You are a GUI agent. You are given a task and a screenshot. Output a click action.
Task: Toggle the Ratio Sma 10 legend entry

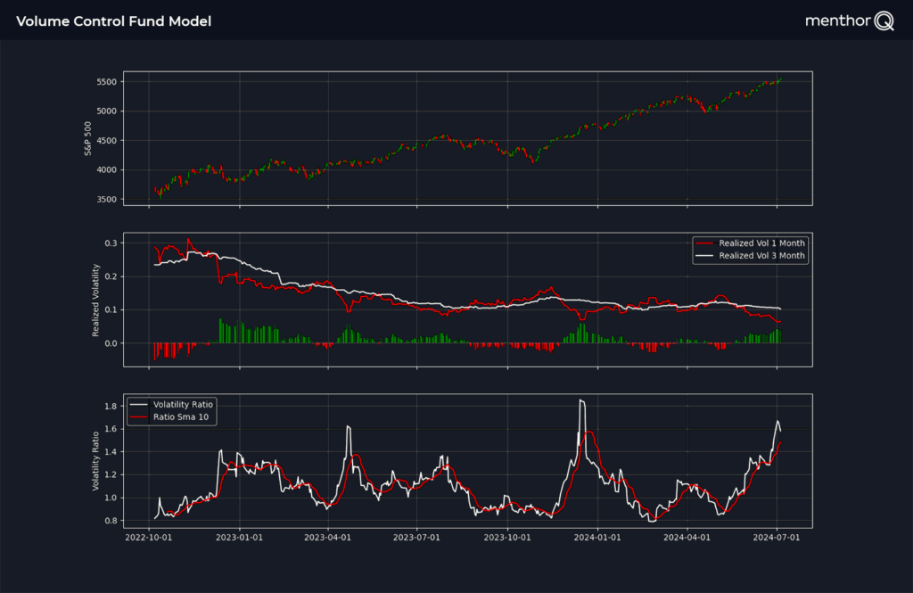pos(182,416)
